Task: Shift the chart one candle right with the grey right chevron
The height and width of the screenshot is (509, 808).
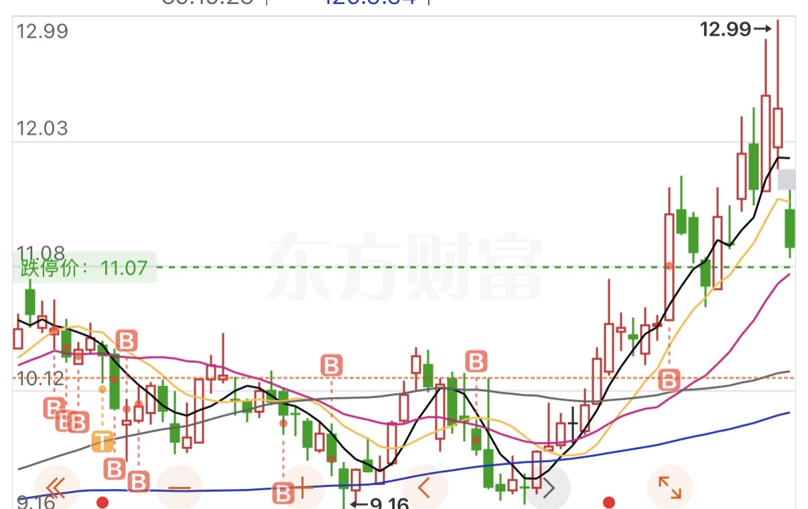Action: pos(548,488)
